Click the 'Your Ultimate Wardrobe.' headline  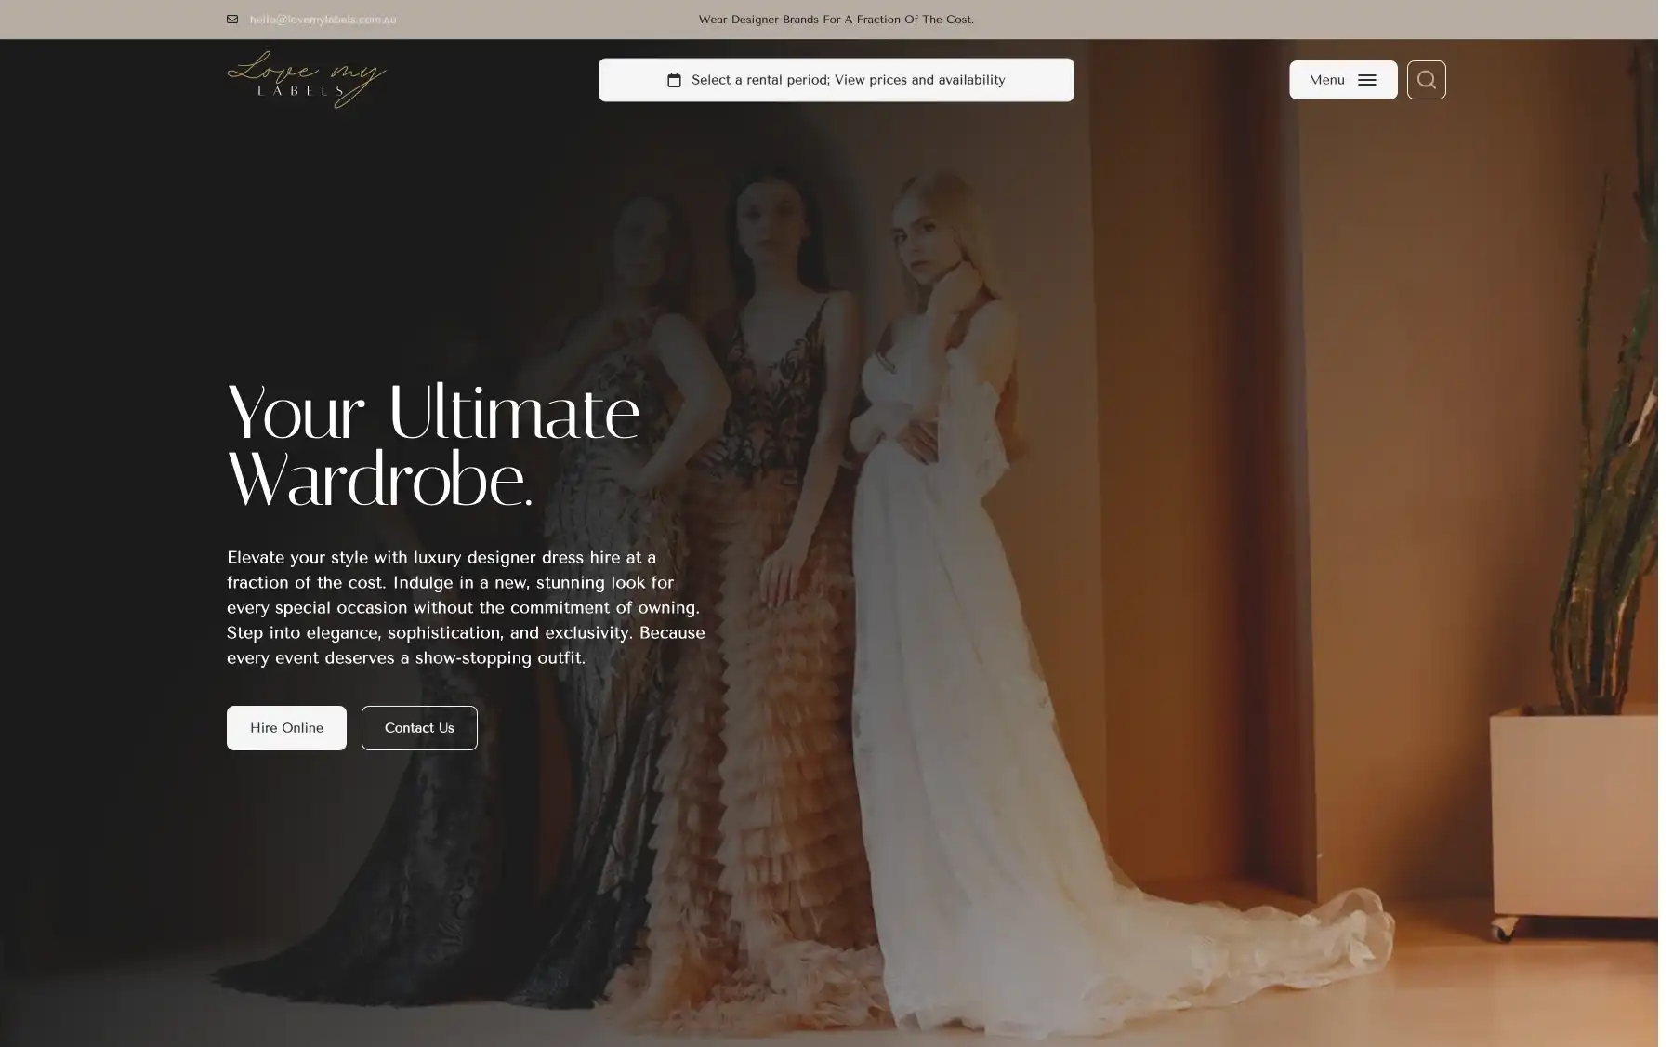433,445
